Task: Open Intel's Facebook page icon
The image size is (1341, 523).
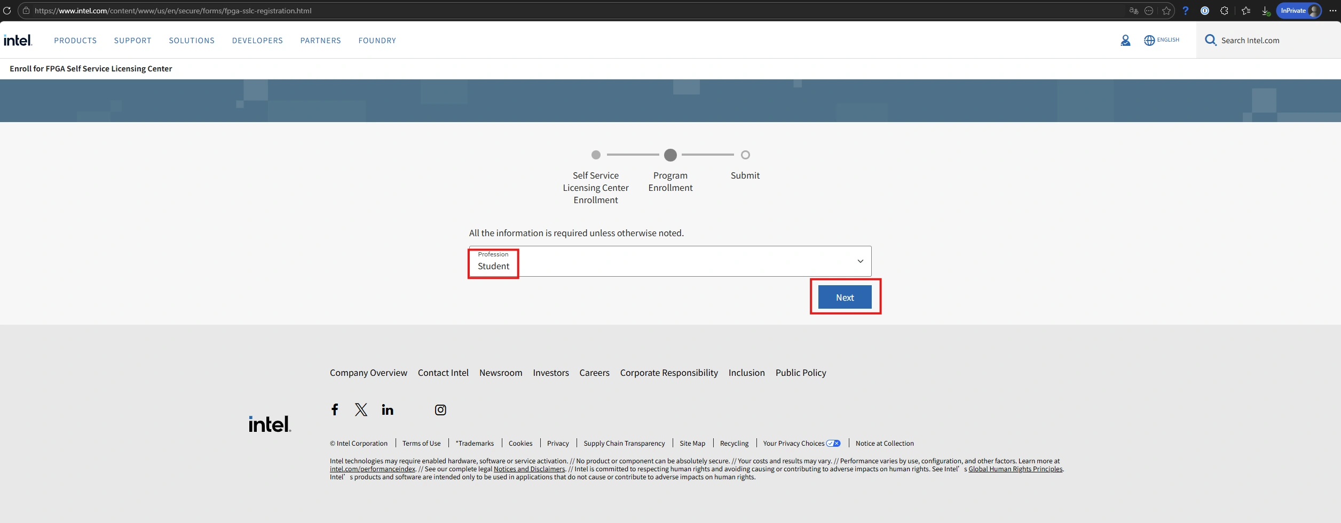Action: coord(335,409)
